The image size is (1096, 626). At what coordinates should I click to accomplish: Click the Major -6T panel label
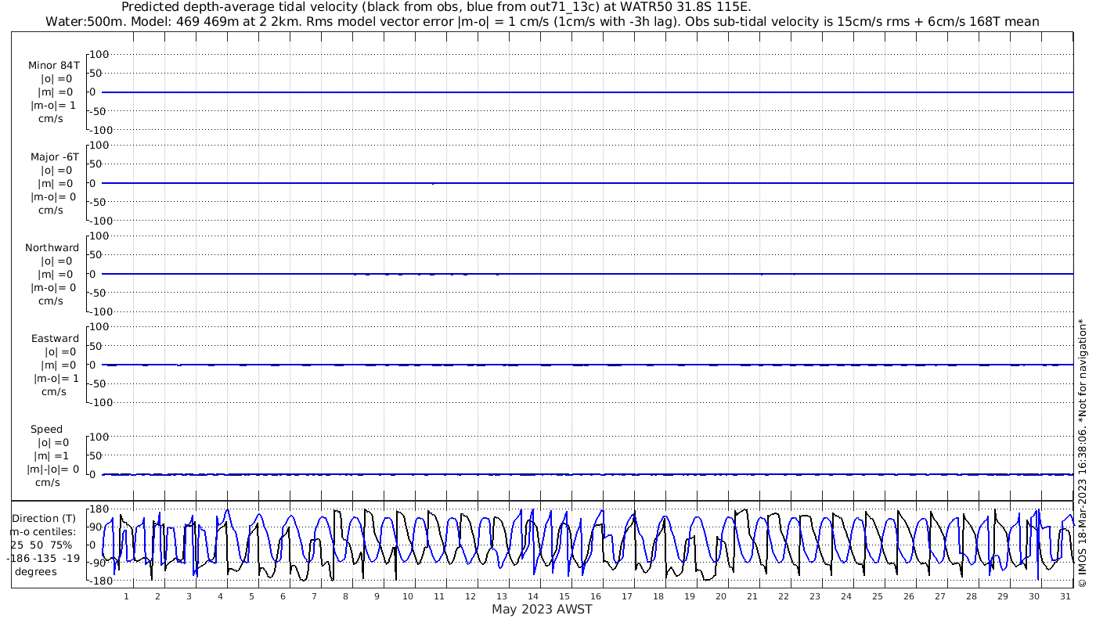(54, 156)
